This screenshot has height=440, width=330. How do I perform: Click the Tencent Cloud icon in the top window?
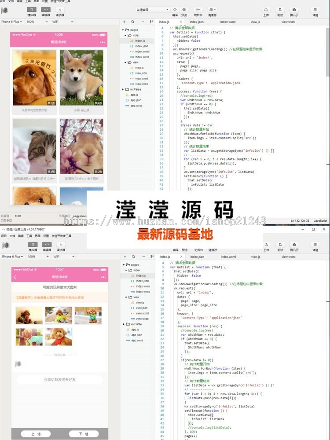coord(294,10)
